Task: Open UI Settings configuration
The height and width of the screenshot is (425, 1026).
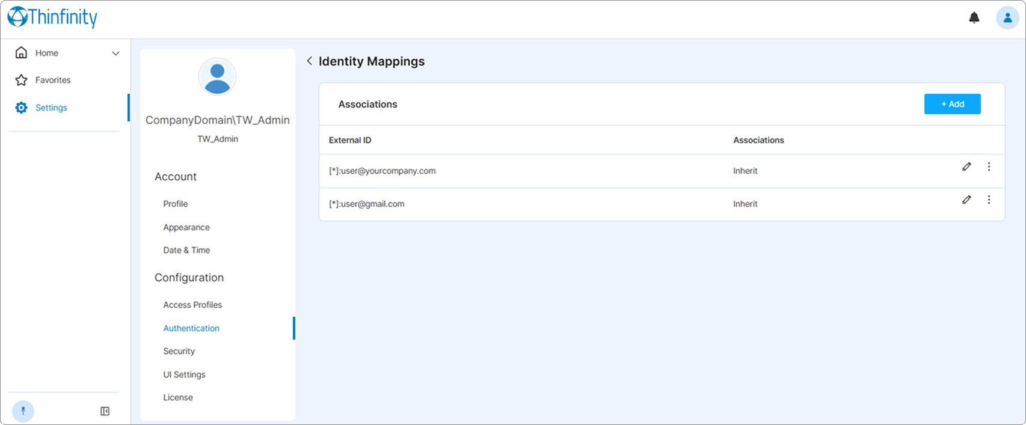Action: [x=184, y=375]
